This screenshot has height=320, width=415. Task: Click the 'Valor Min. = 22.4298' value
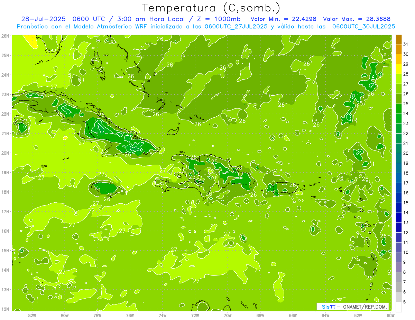coord(283,19)
